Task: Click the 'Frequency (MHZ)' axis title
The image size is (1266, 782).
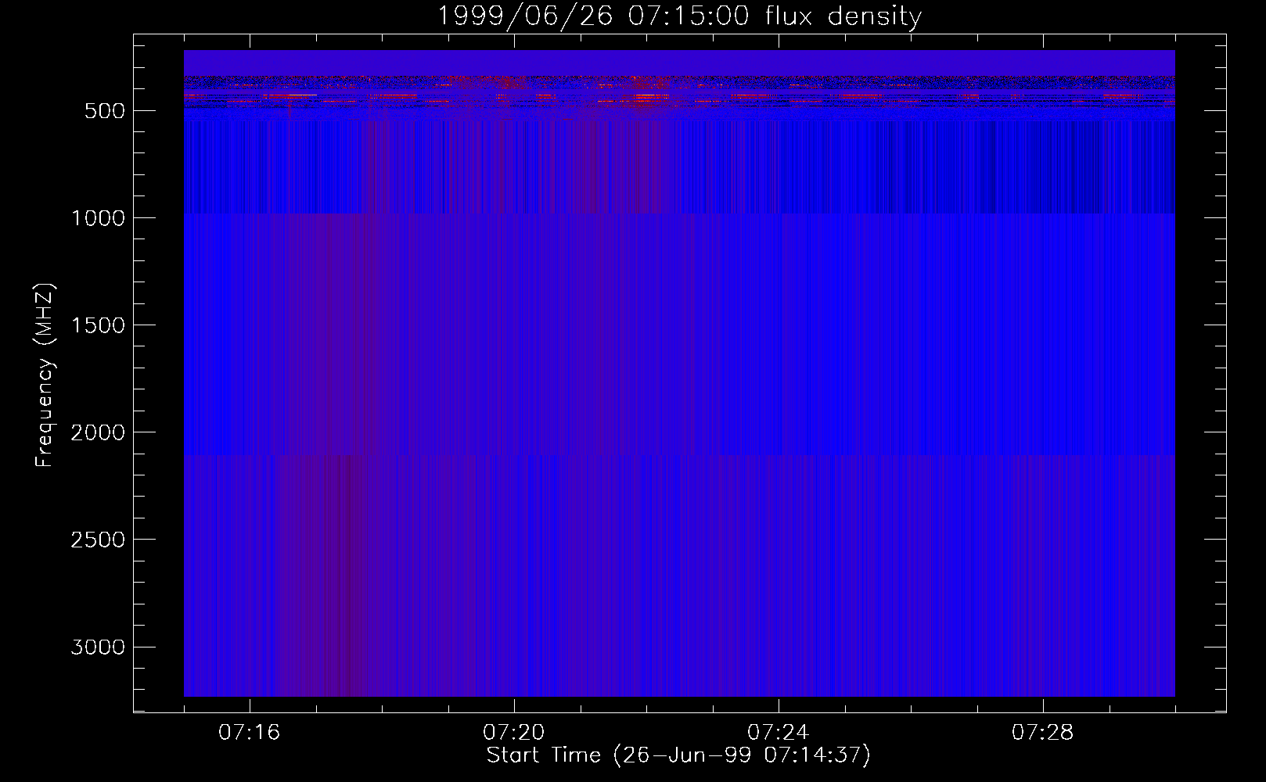Action: point(45,375)
